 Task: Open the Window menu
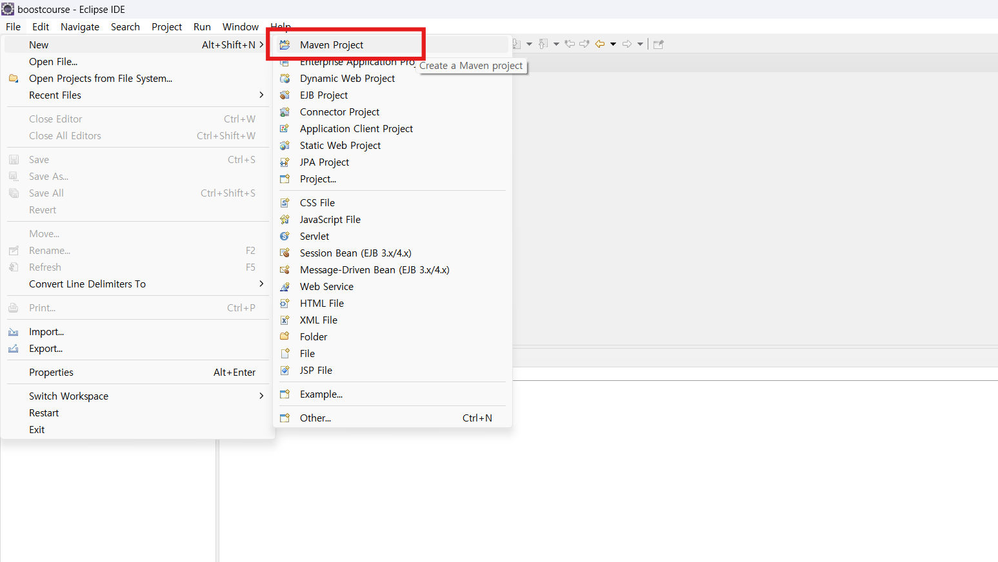(x=241, y=27)
